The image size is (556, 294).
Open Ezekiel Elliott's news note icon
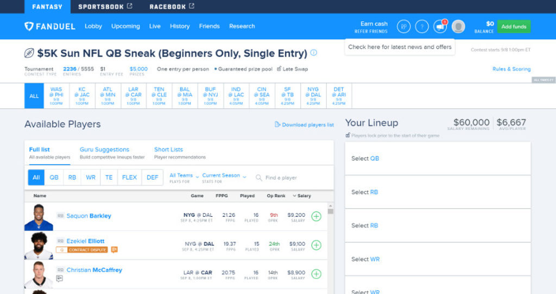click(x=114, y=249)
